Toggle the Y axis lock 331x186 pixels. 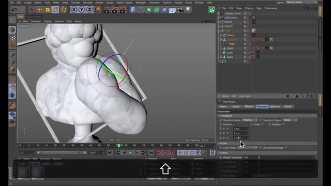[82, 10]
